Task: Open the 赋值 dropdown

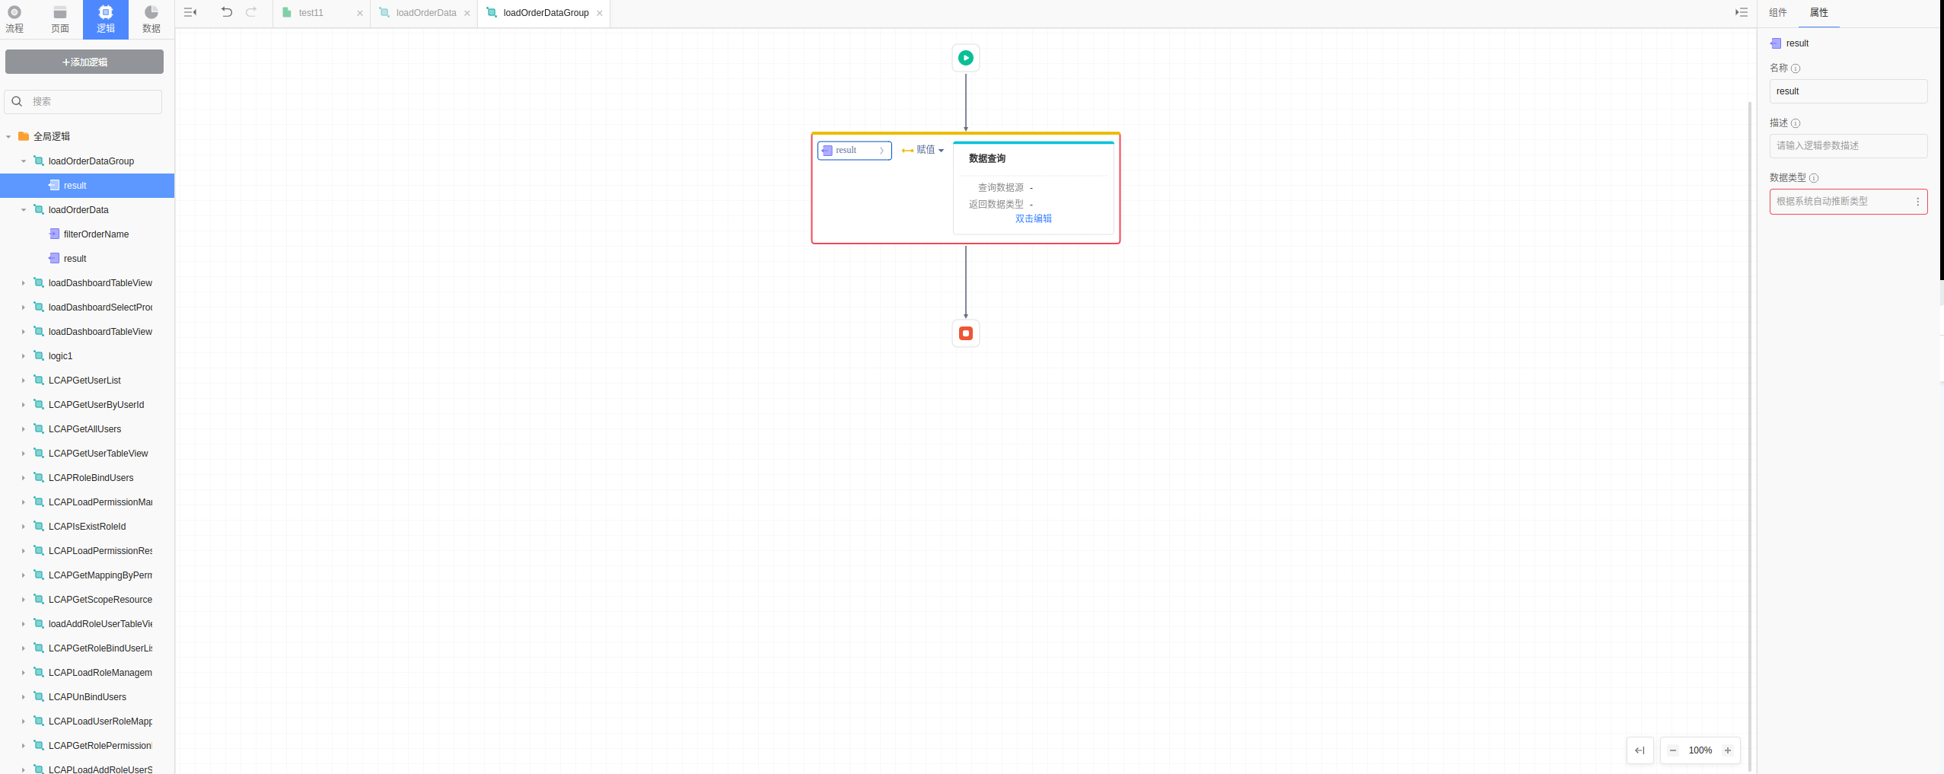Action: click(x=923, y=151)
